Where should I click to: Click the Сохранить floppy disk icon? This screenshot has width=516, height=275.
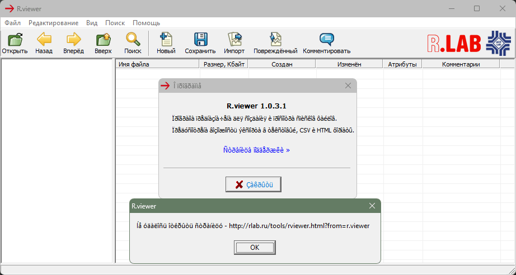pos(200,40)
